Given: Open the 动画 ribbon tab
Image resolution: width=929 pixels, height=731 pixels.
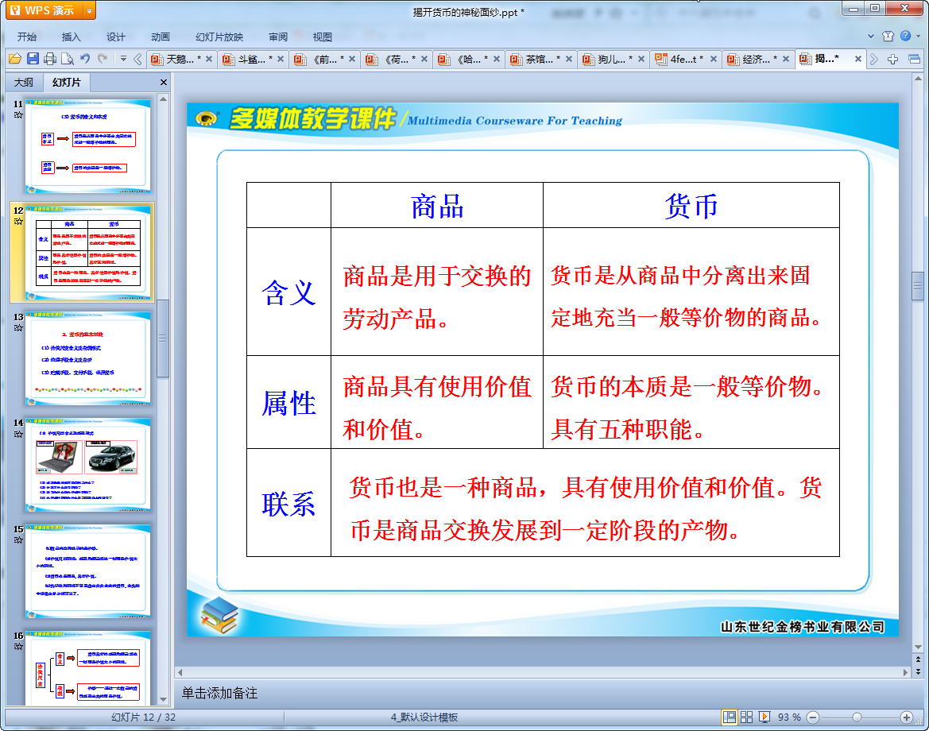Looking at the screenshot, I should pyautogui.click(x=160, y=37).
